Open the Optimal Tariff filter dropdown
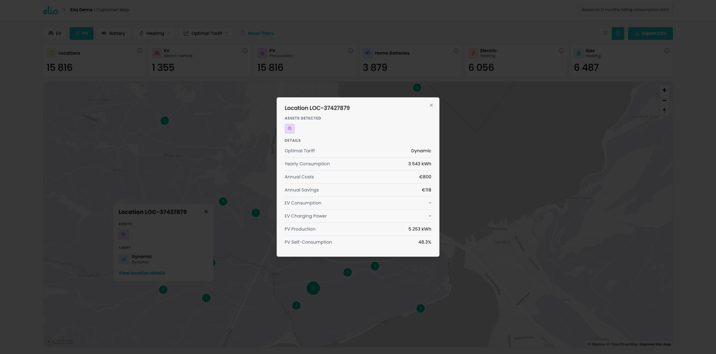The width and height of the screenshot is (716, 354). pyautogui.click(x=206, y=33)
